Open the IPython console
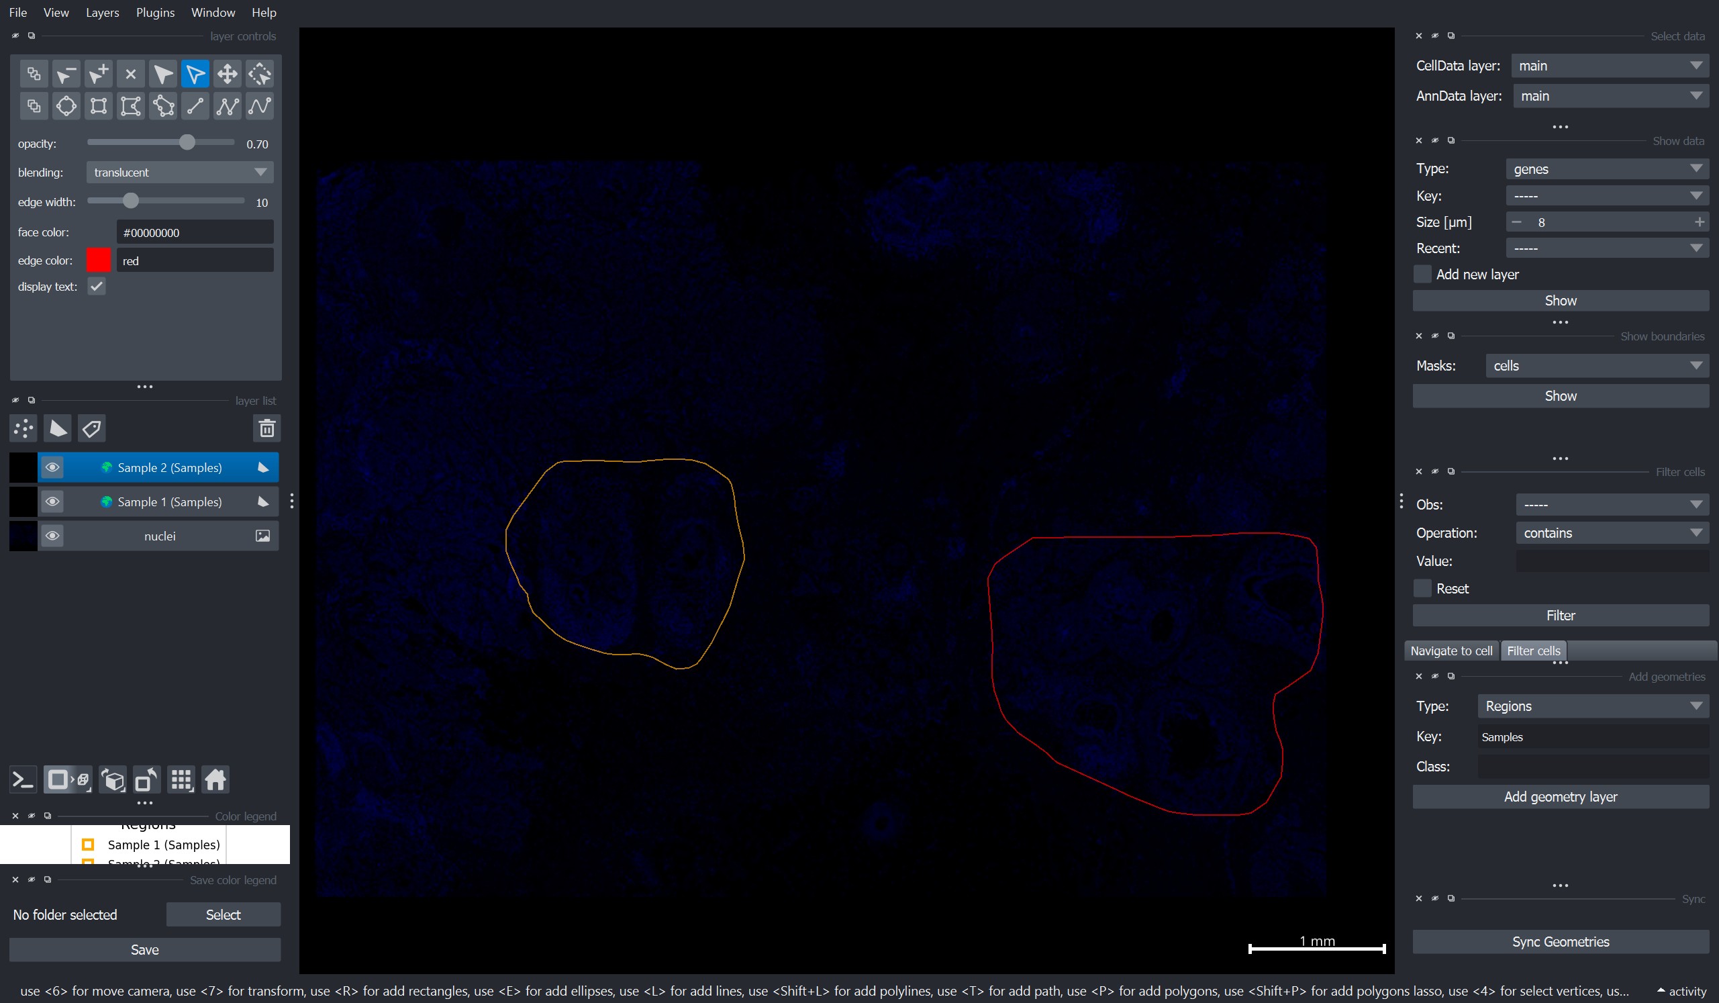 [23, 780]
